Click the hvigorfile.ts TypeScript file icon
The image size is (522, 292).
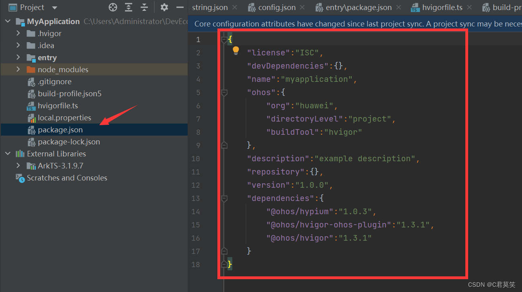pos(31,106)
